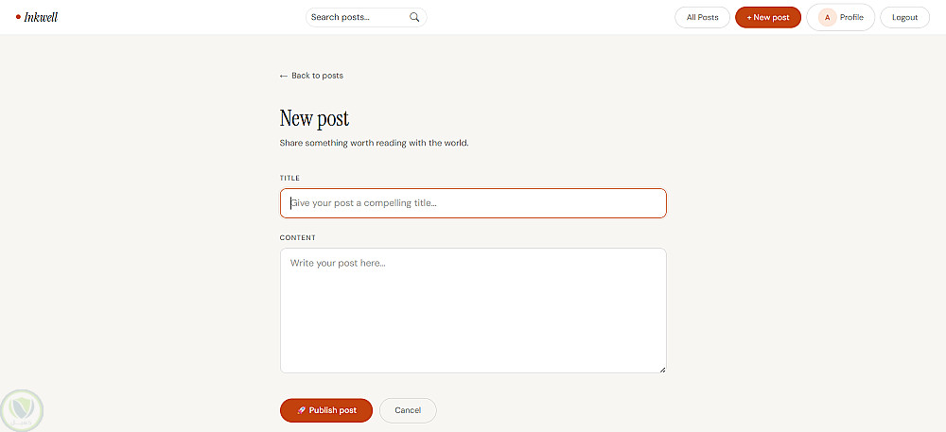Click the CONTENT field label
The width and height of the screenshot is (946, 432).
tap(297, 238)
